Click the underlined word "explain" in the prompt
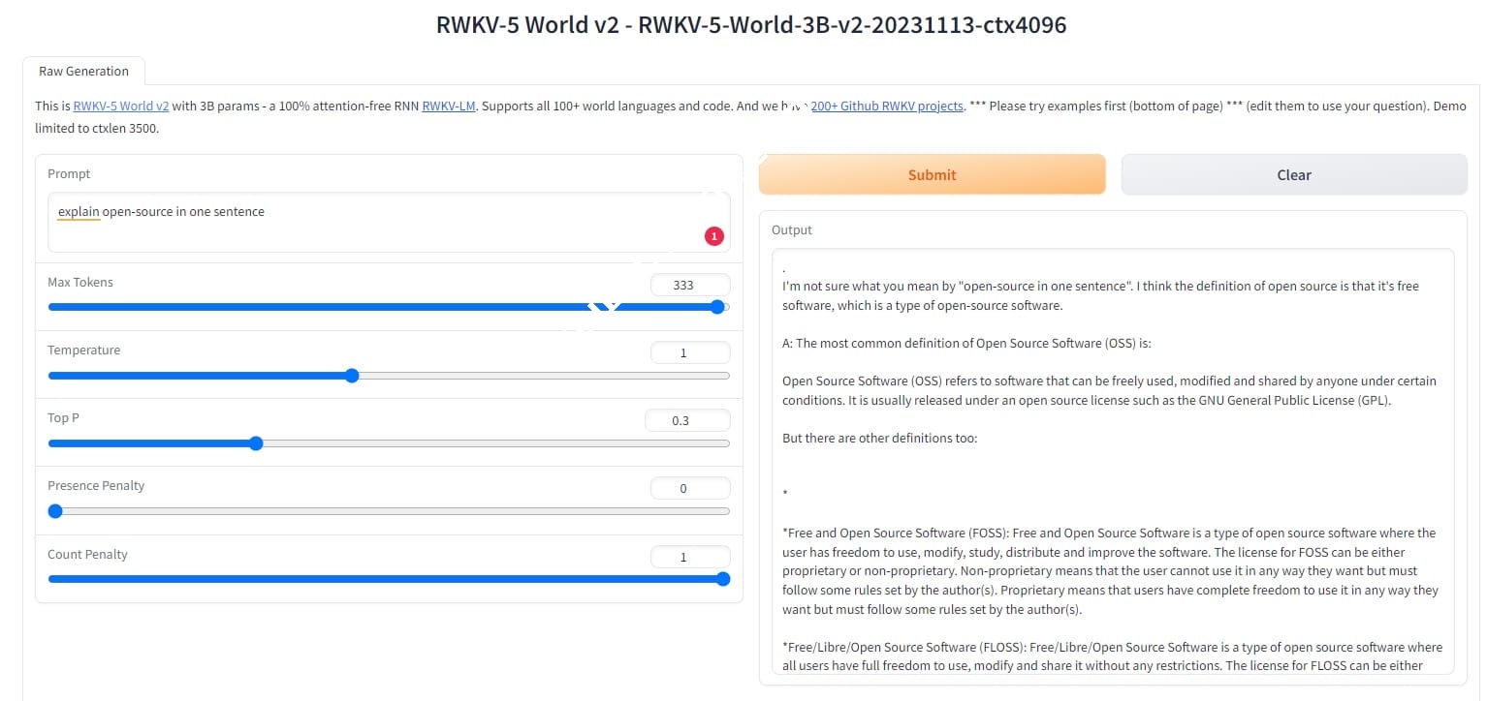This screenshot has width=1487, height=701. pyautogui.click(x=79, y=211)
